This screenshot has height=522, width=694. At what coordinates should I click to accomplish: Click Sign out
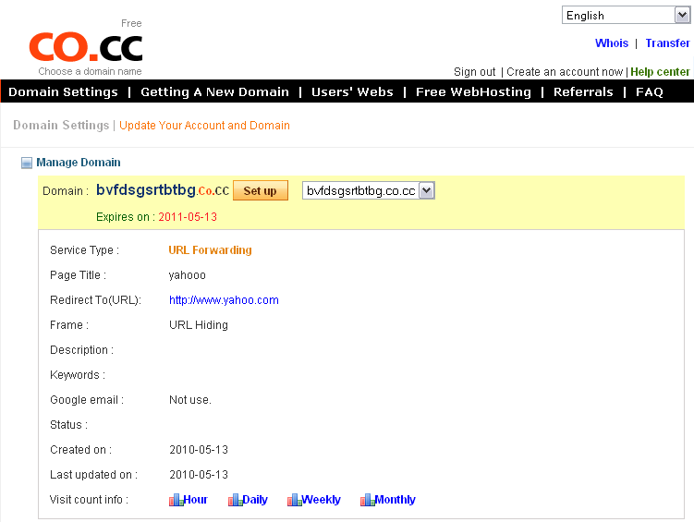coord(474,72)
